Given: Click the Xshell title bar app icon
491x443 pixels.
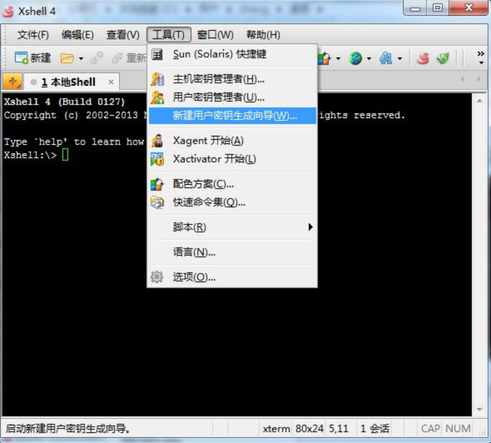Looking at the screenshot, I should pyautogui.click(x=8, y=11).
